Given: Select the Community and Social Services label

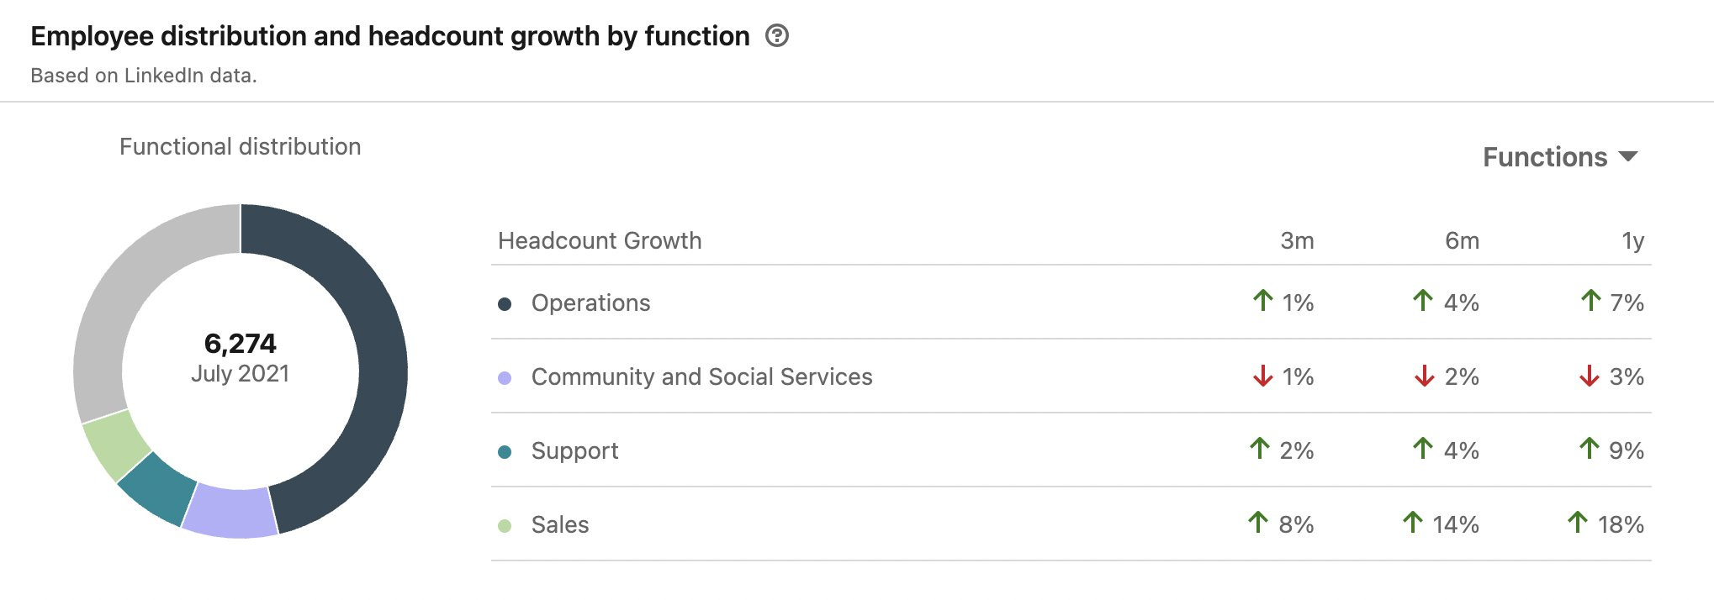Looking at the screenshot, I should point(701,377).
